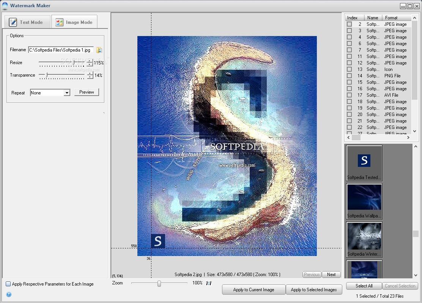Viewport: 422px width, 303px height.
Task: Click file list horizontal scroll left arrow
Action: [x=348, y=137]
